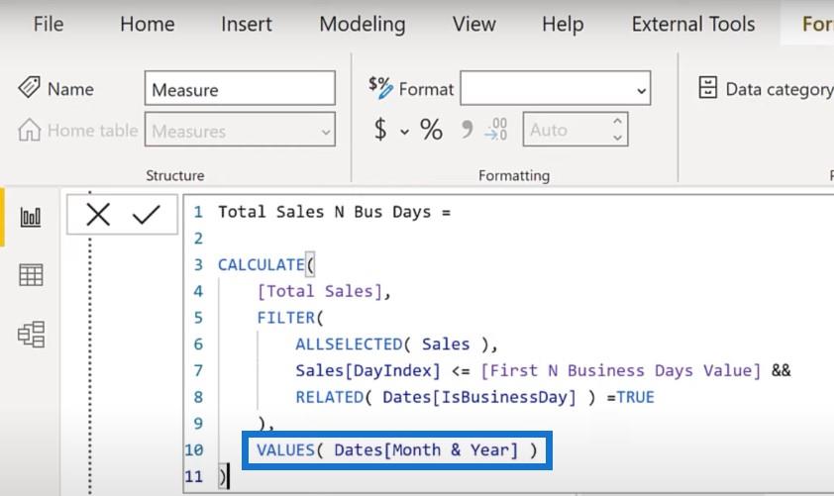Cancel the formula edit with X icon
This screenshot has width=834, height=496.
pyautogui.click(x=98, y=214)
